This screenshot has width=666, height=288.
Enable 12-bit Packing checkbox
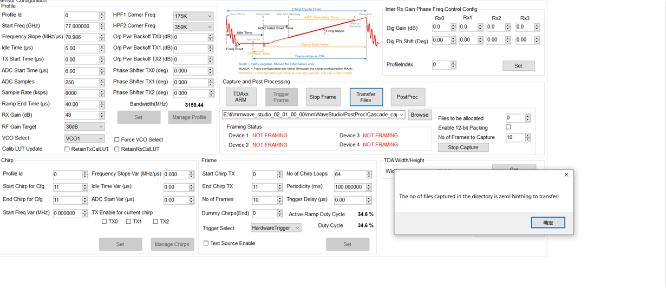(508, 128)
